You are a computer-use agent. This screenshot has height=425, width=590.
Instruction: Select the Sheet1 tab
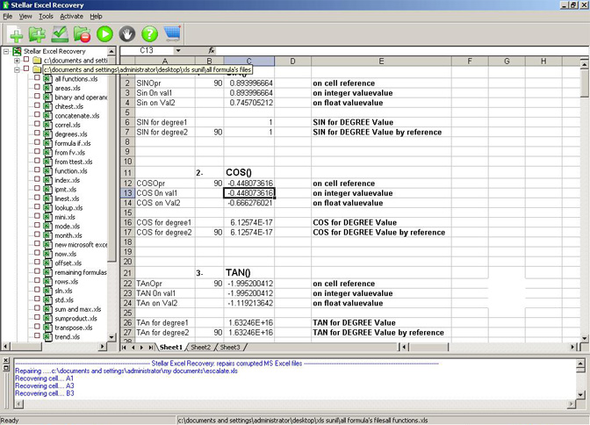(x=171, y=347)
